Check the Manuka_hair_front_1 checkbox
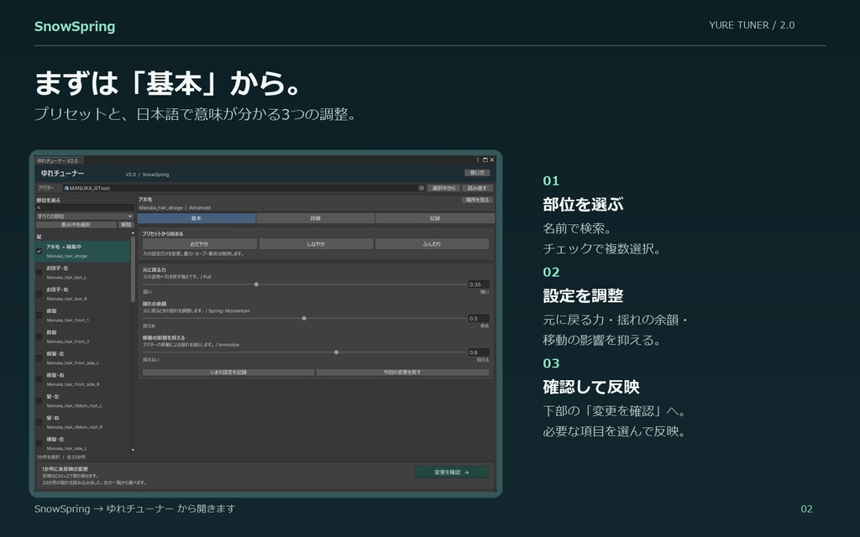Viewport: 860px width, 537px height. coord(39,315)
